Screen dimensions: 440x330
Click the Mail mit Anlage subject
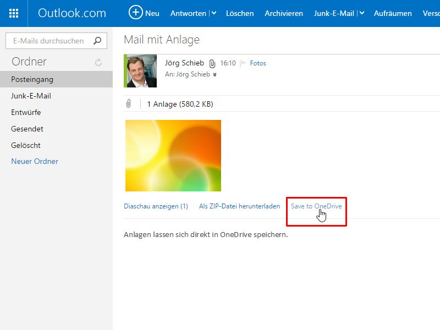point(162,40)
